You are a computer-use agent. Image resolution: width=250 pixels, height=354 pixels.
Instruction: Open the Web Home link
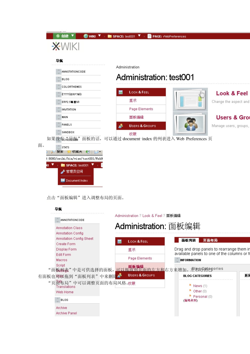pos(65,292)
